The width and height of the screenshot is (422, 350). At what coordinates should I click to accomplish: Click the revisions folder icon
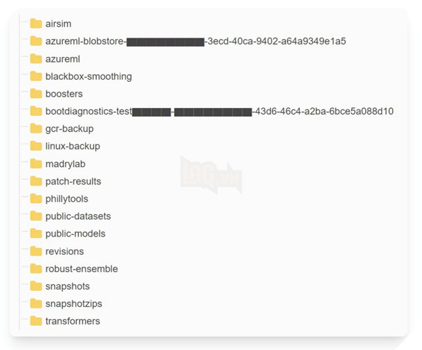(36, 251)
